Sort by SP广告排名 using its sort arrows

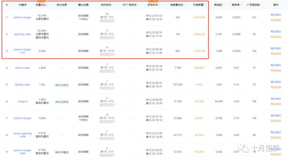[138, 5]
